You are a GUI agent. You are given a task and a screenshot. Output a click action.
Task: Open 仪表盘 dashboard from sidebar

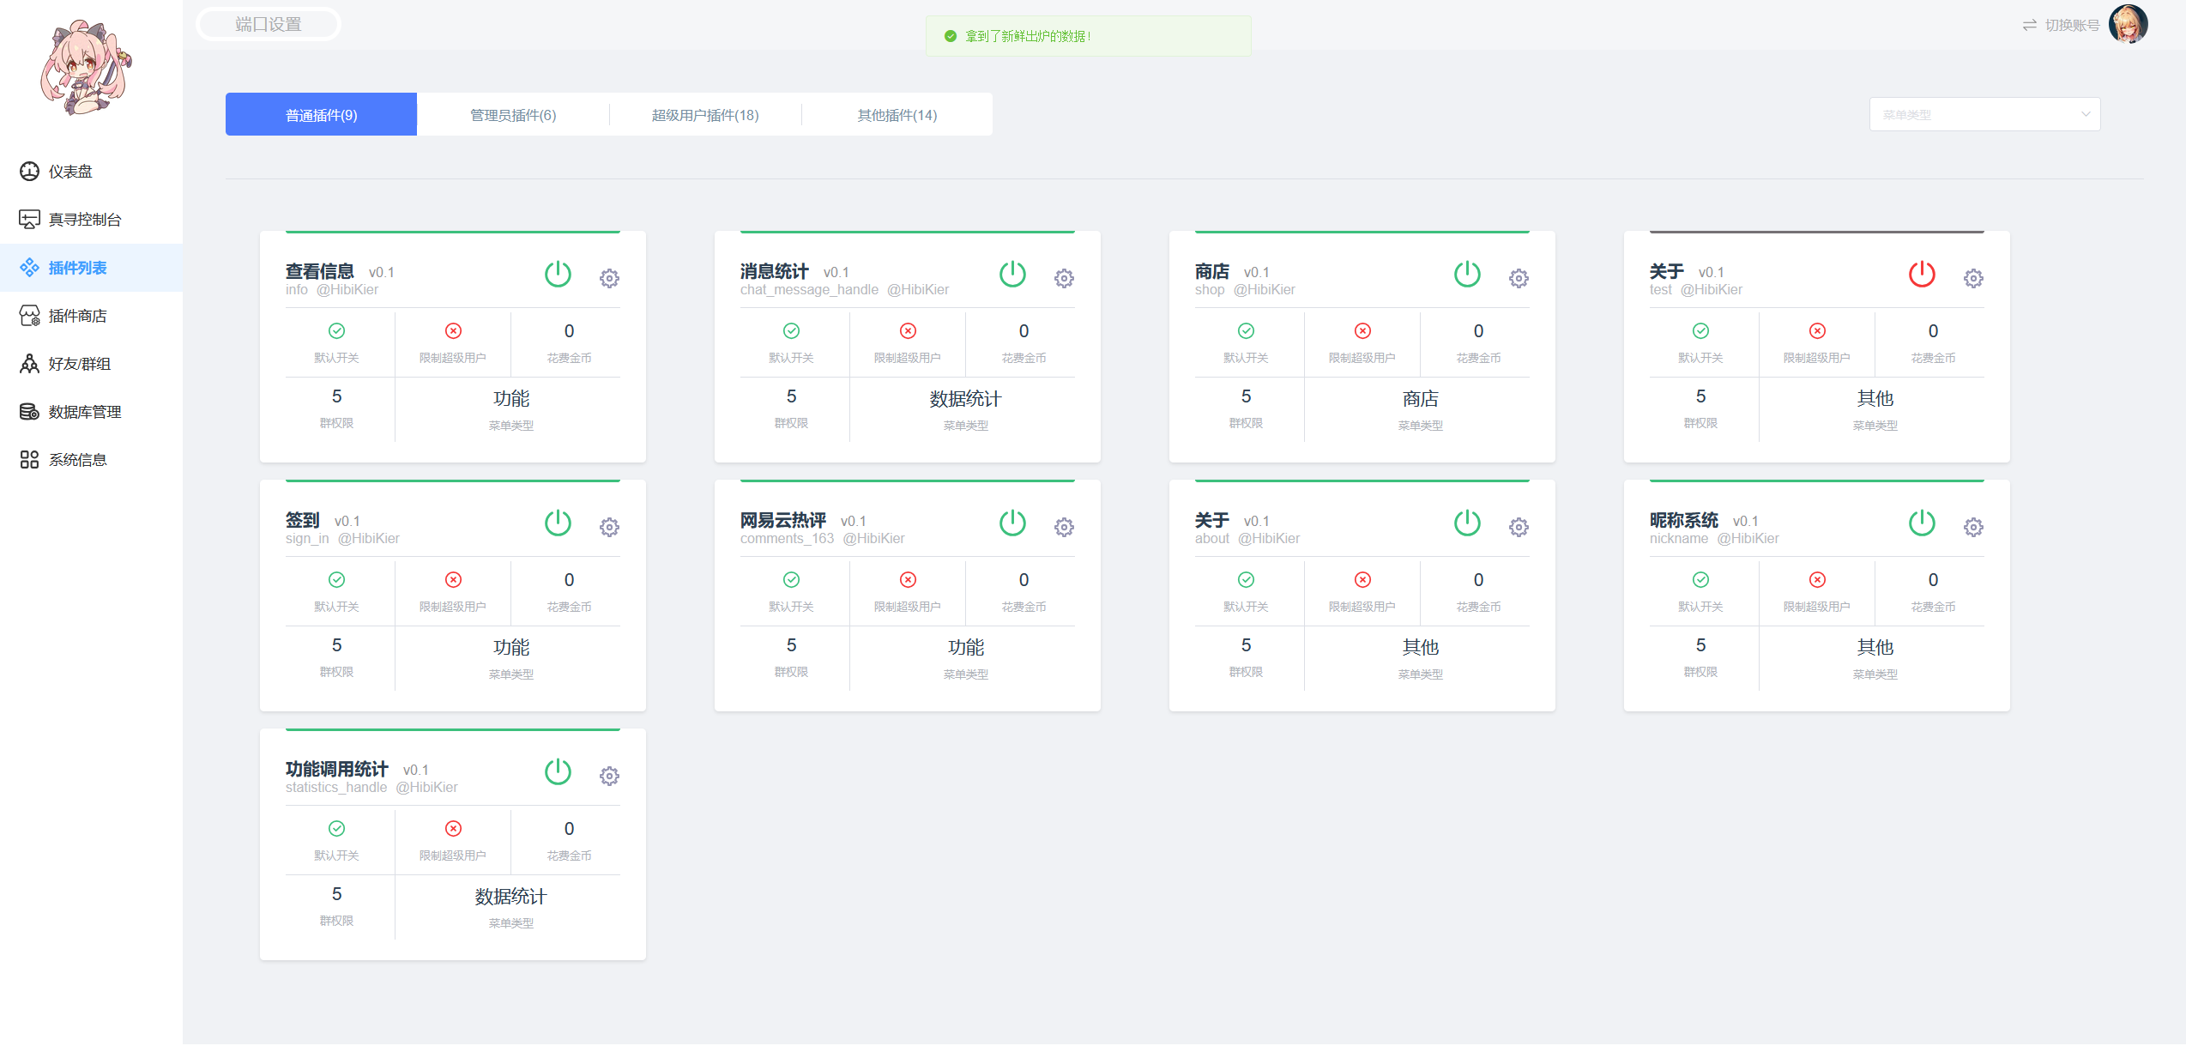click(x=70, y=172)
